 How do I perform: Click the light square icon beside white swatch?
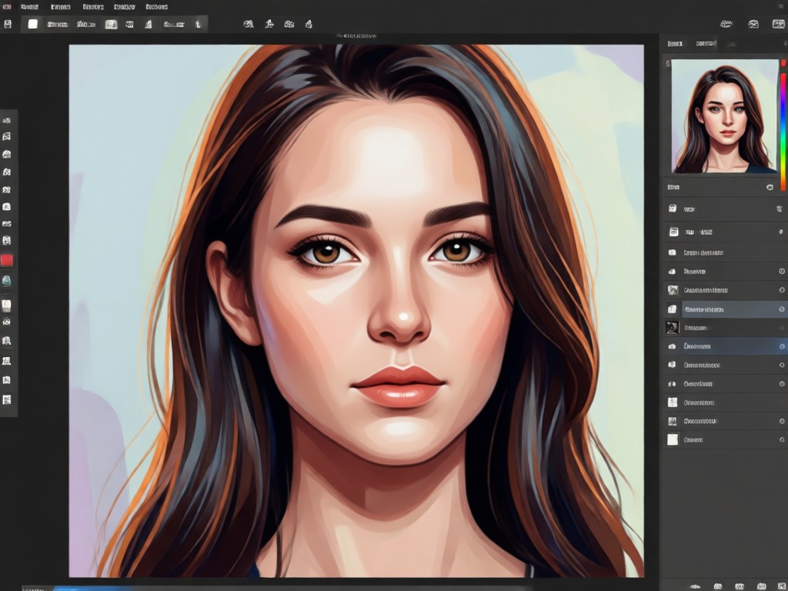111,24
